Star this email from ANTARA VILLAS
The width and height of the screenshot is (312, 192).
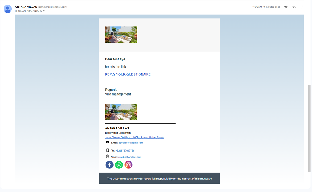[286, 7]
